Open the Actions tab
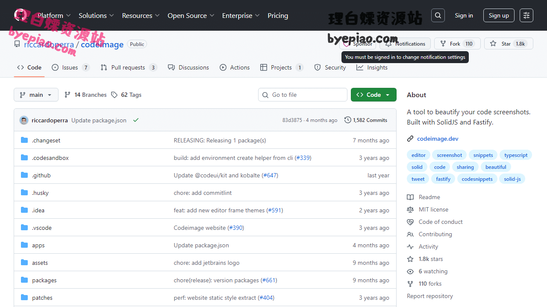This screenshot has height=307, width=547. pyautogui.click(x=235, y=67)
